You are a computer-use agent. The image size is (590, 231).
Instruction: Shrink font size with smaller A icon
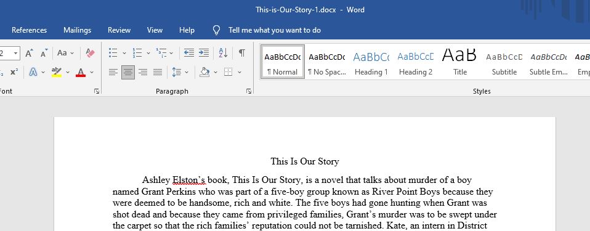coord(44,53)
